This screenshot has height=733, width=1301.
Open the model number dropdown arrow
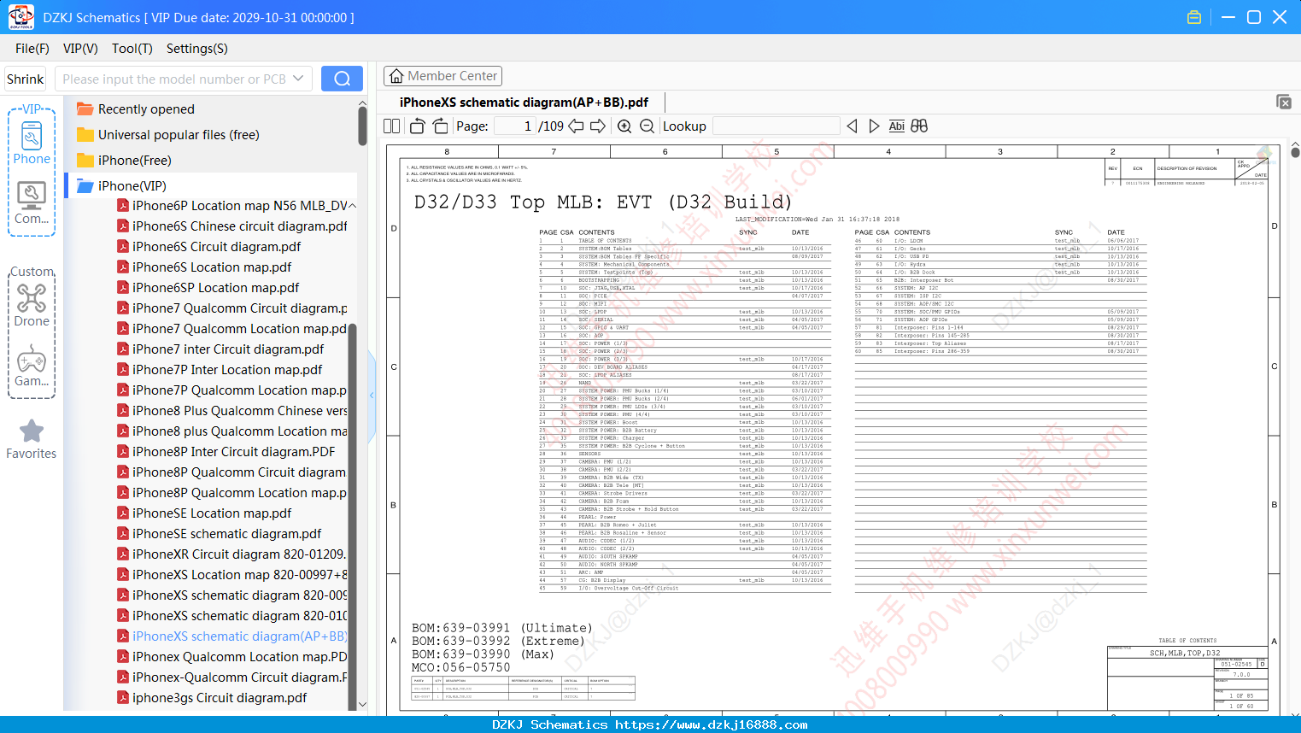point(298,79)
